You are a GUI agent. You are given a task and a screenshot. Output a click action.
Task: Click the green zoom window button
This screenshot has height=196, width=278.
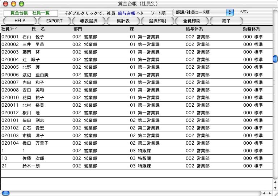[20, 3]
